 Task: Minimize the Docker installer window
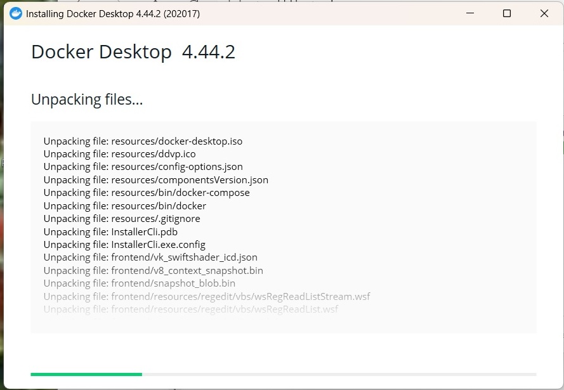click(469, 13)
